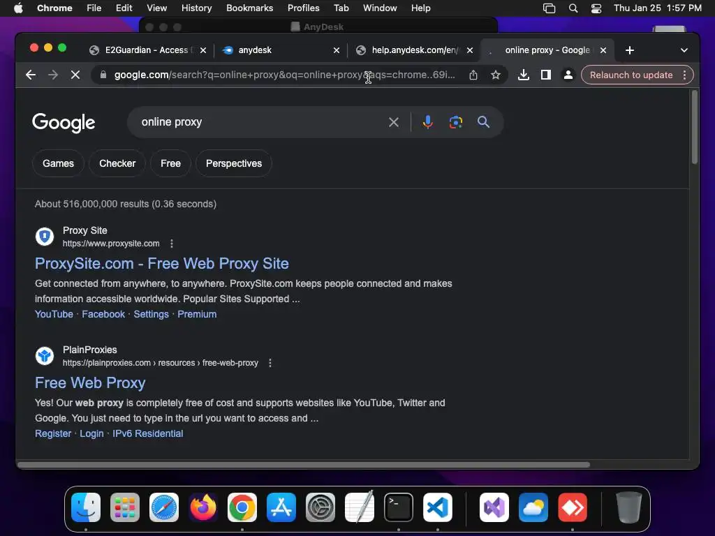Open the Profiles menu

click(303, 8)
